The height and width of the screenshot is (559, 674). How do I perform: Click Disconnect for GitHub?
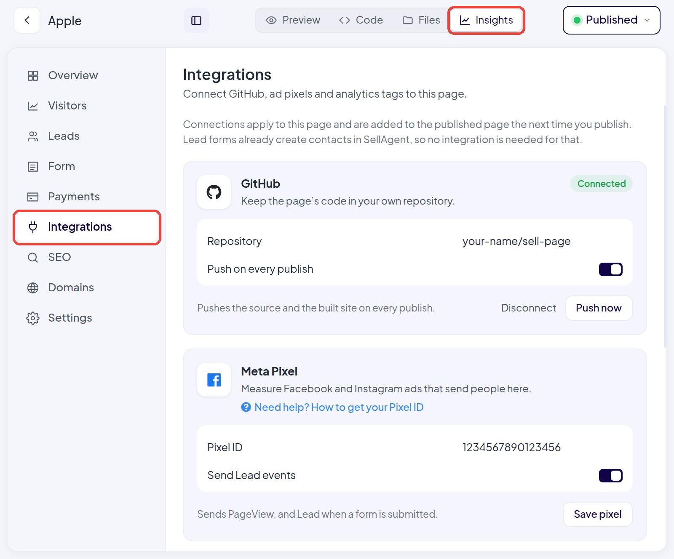[528, 308]
